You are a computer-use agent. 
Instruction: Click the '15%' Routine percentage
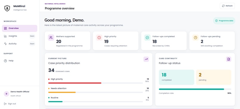coord(147,100)
